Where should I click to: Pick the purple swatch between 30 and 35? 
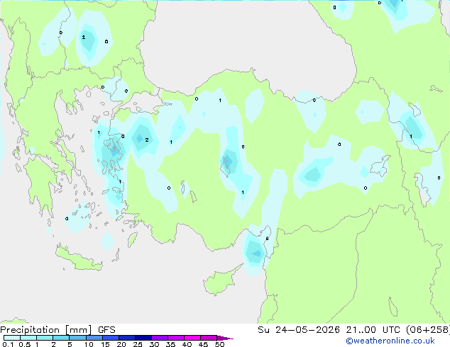click(x=160, y=338)
